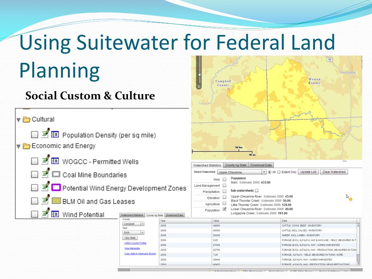
Task: Open Watershed Statistics tab in lower panel
Action: [x=132, y=215]
